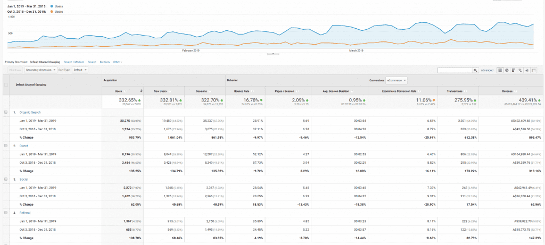Image resolution: width=545 pixels, height=245 pixels.
Task: Select the Term cloud view icon
Action: click(x=527, y=70)
